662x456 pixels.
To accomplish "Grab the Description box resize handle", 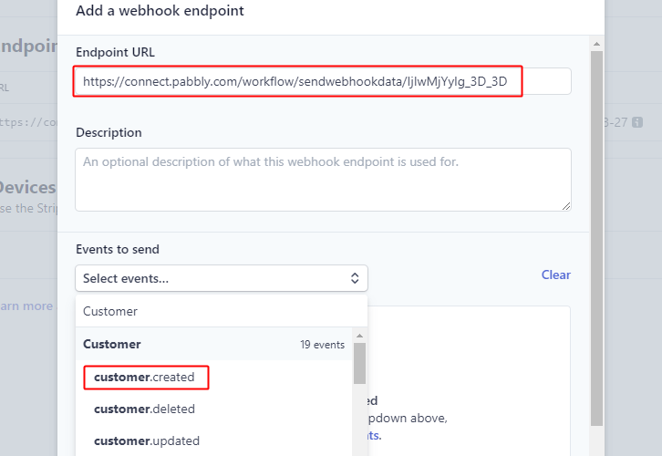I will 565,205.
